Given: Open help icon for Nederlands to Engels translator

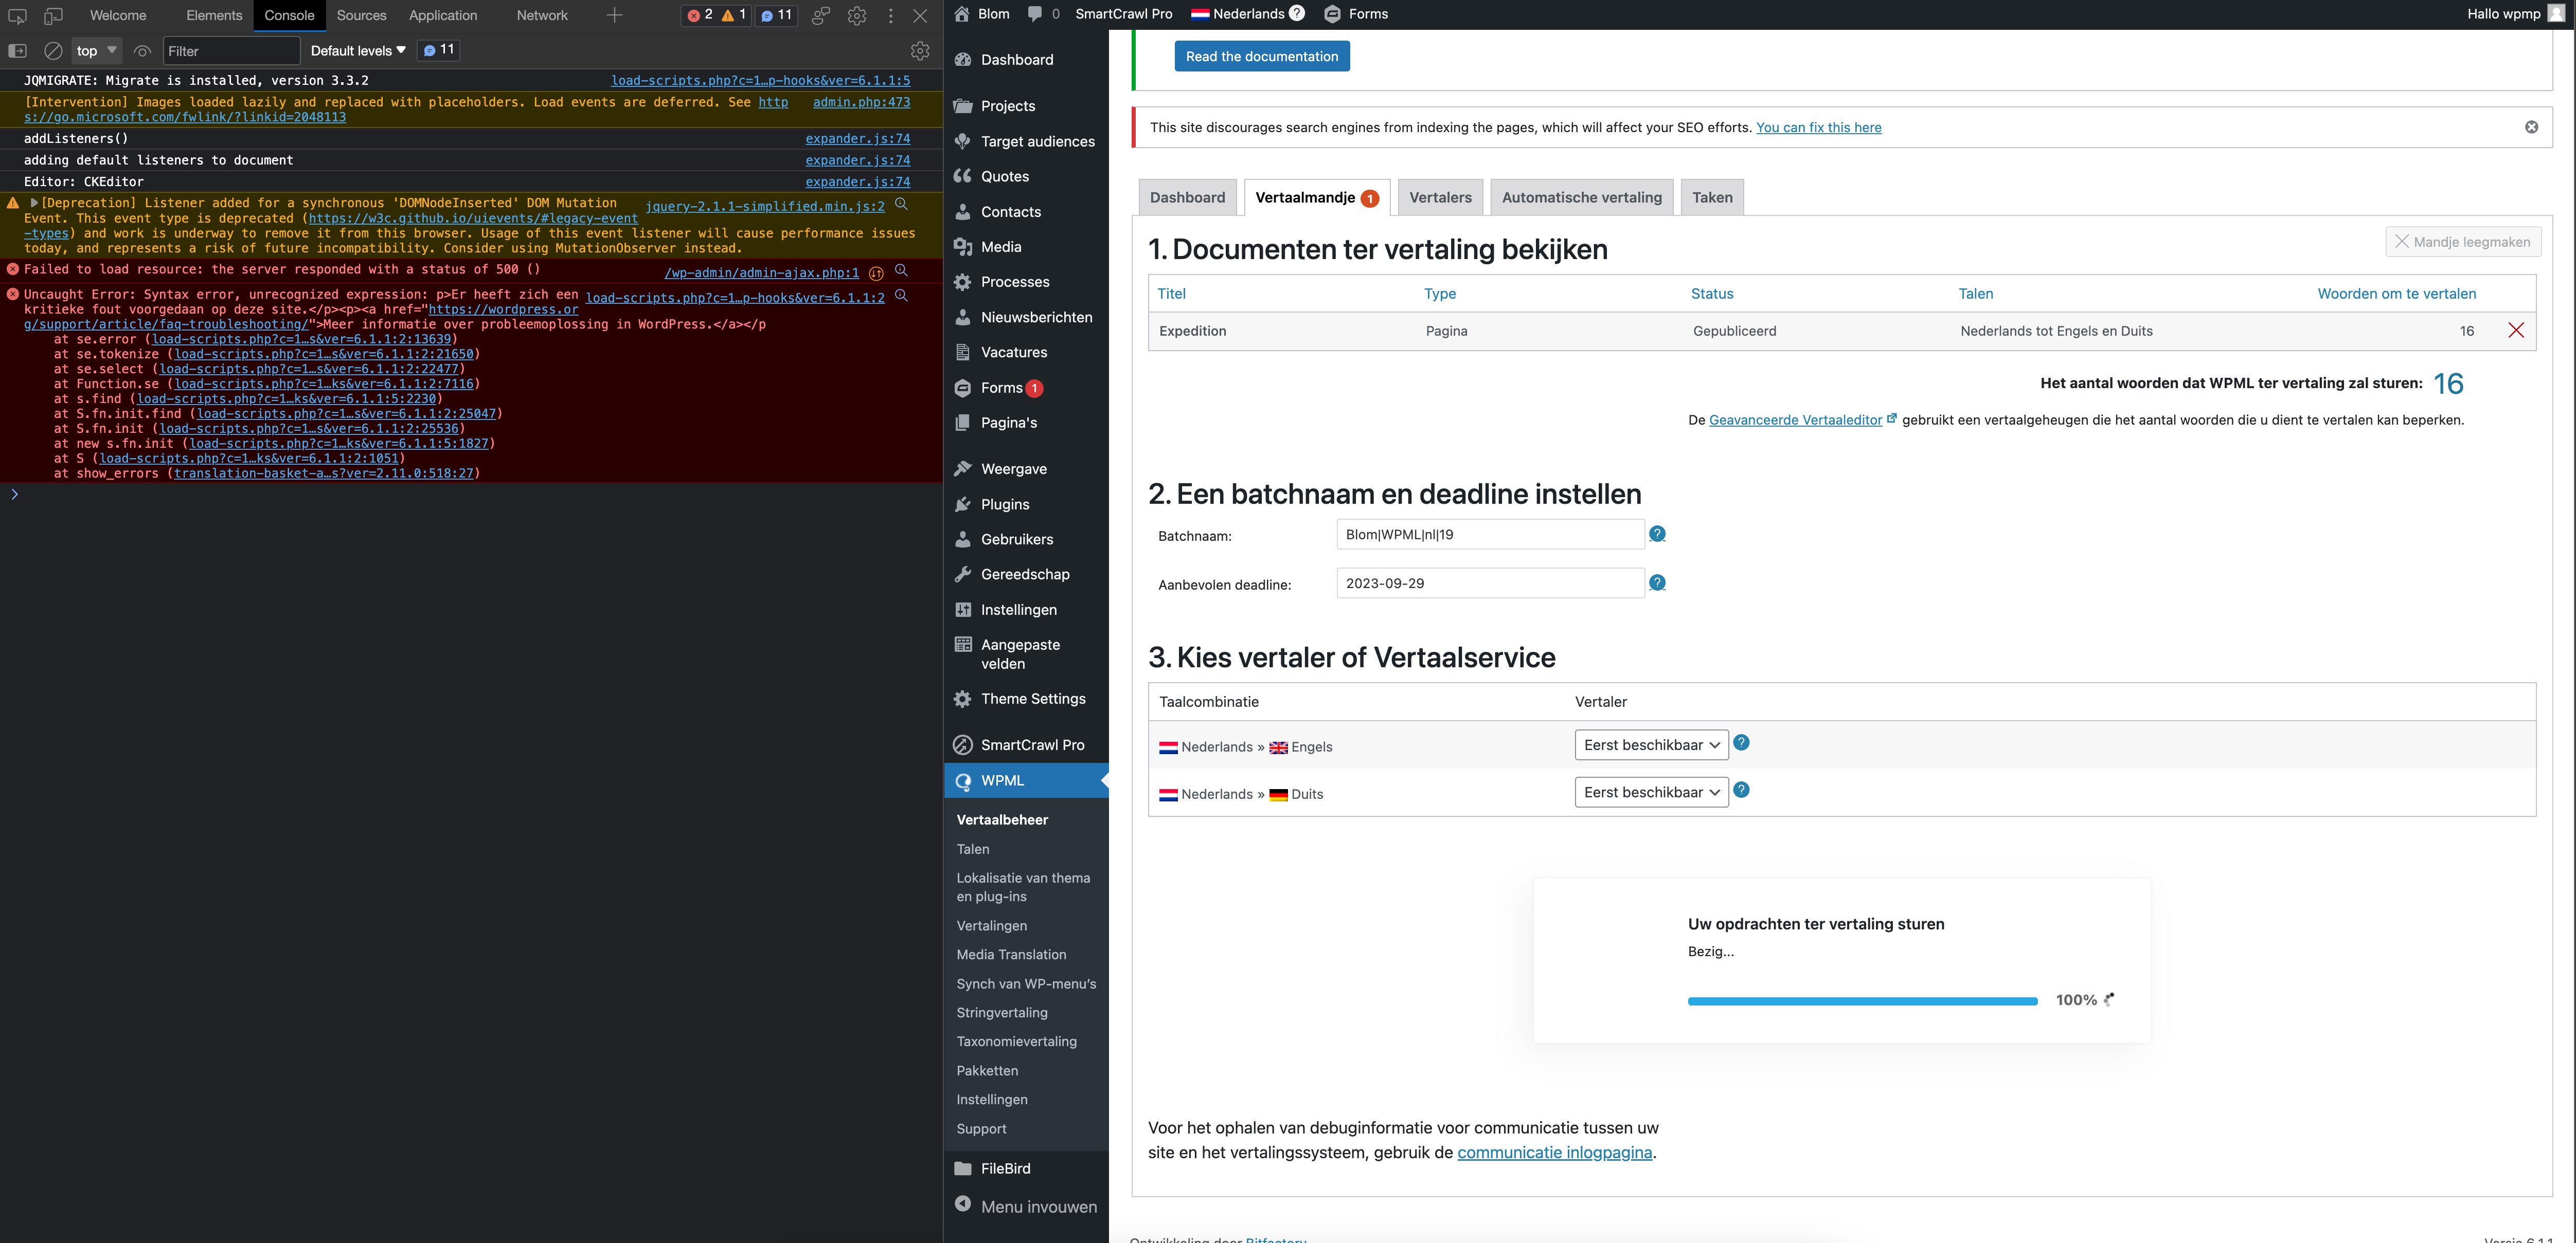Looking at the screenshot, I should [x=1741, y=742].
